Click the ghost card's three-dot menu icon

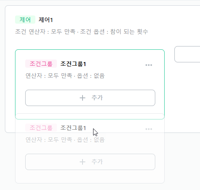149,129
